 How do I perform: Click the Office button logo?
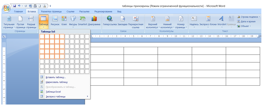tap(6, 8)
